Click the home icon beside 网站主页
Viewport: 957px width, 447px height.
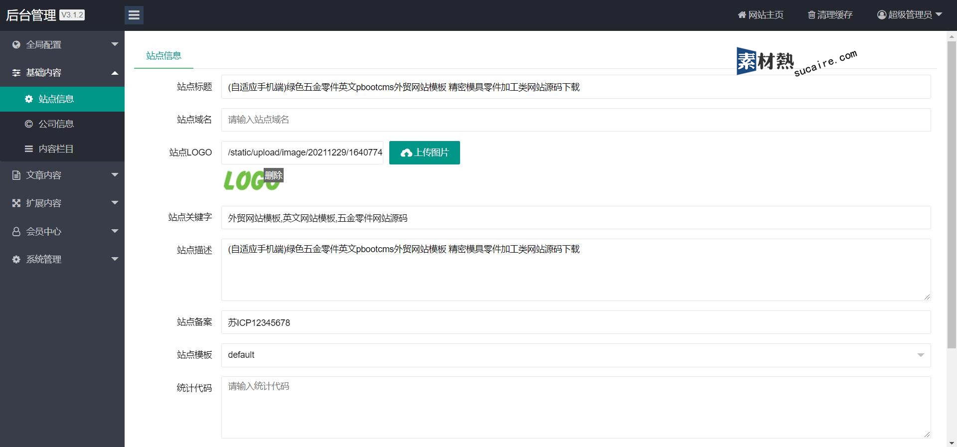tap(742, 15)
